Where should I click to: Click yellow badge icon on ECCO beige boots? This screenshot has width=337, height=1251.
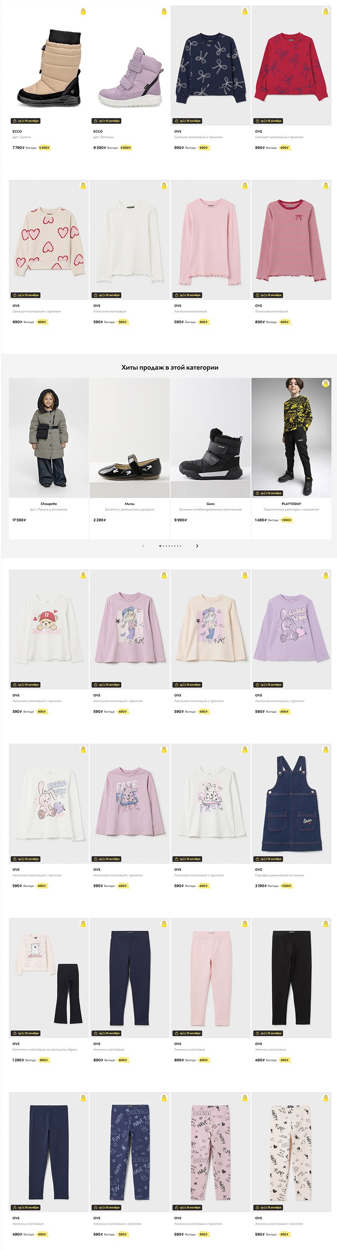pyautogui.click(x=83, y=11)
